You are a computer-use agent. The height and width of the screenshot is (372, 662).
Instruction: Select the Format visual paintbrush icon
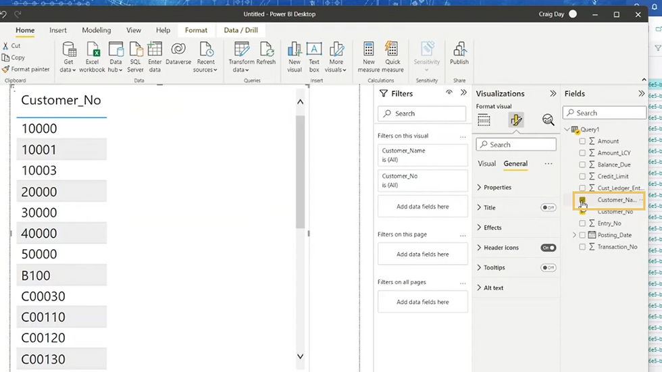pos(516,120)
